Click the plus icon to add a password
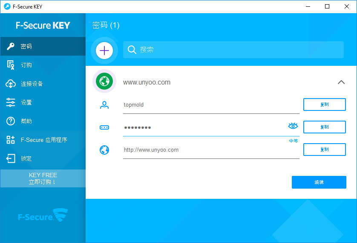The height and width of the screenshot is (243, 357). tap(104, 51)
